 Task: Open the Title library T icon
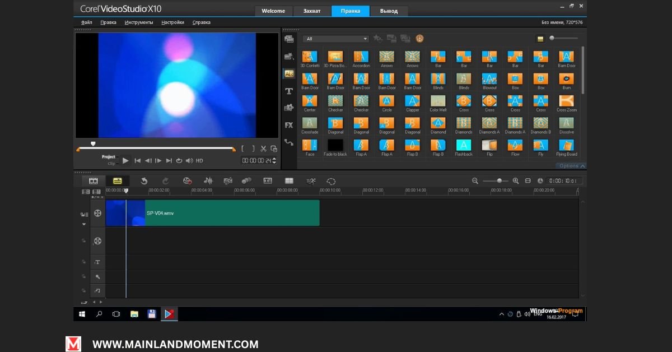(289, 91)
